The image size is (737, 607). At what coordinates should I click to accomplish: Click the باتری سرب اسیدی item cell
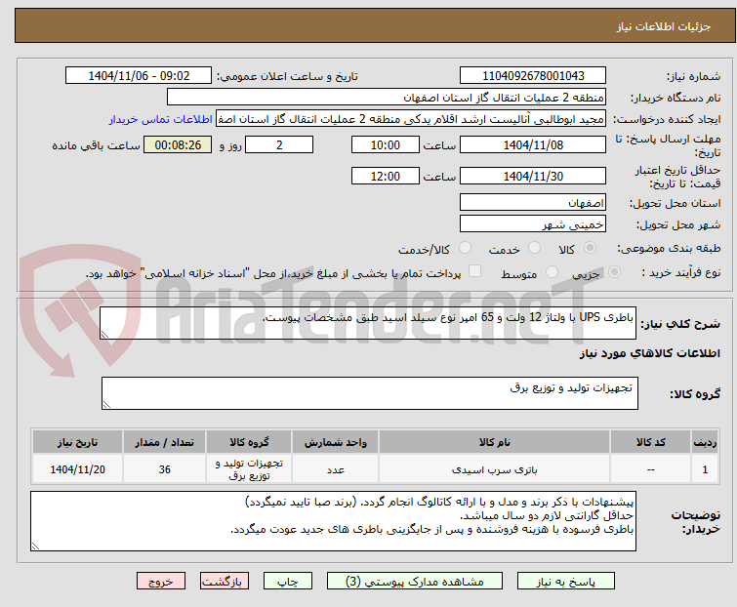(495, 469)
